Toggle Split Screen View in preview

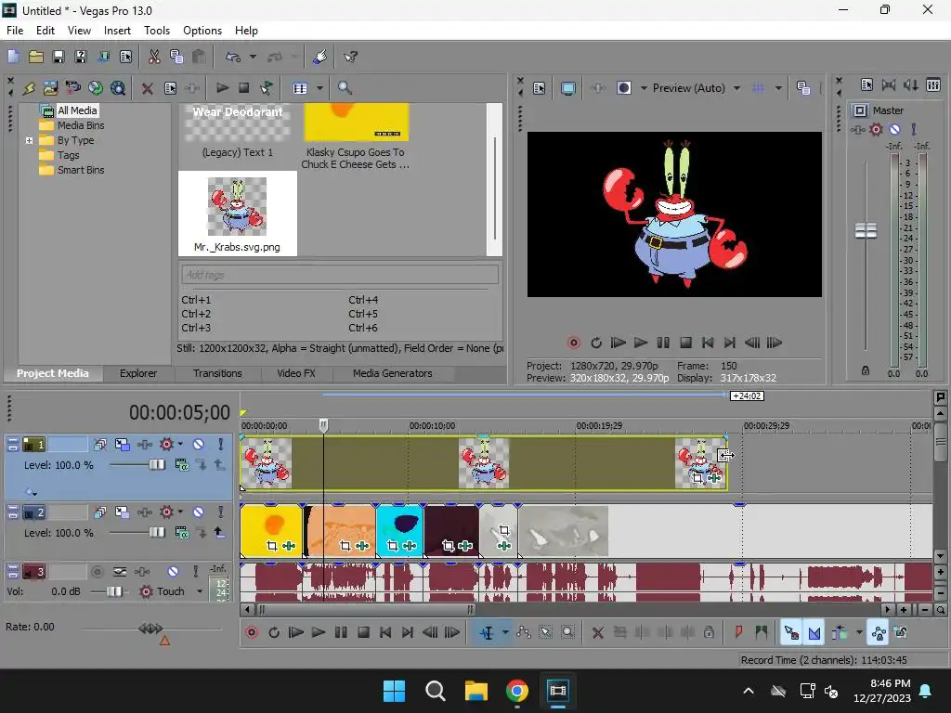[624, 88]
